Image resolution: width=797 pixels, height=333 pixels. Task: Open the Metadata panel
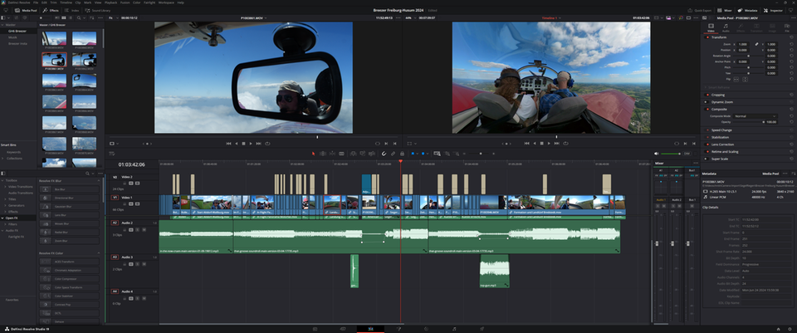pos(747,10)
